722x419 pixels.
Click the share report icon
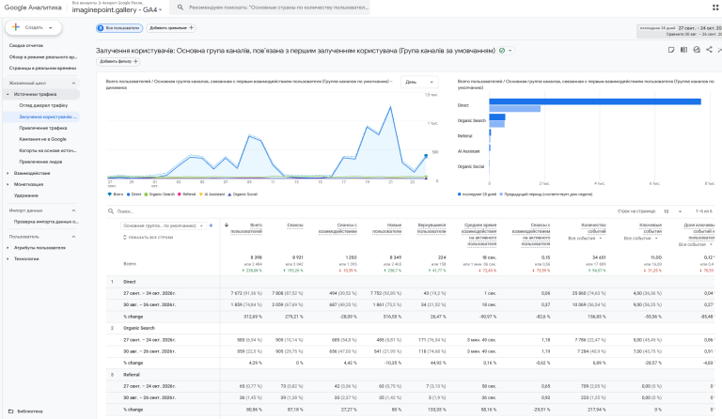[x=709, y=50]
